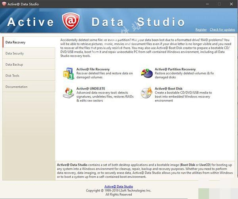Click the copyright LSoft Technologies Inc. text
This screenshot has width=238, height=199.
tap(119, 191)
